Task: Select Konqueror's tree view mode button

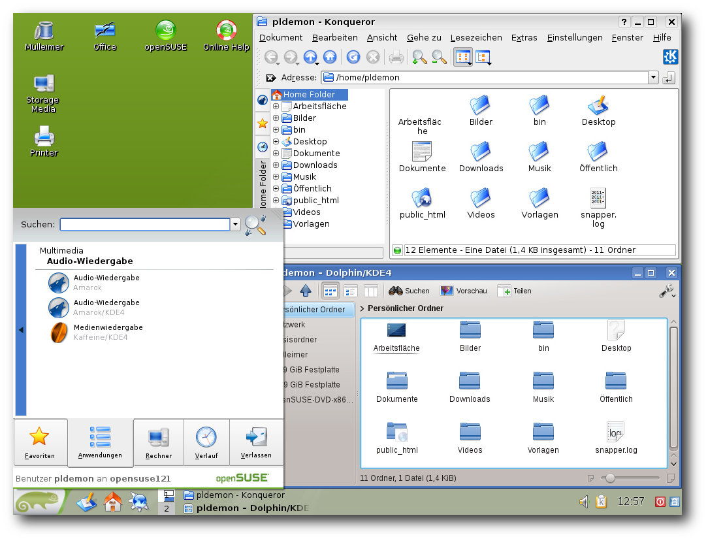Action: 483,57
